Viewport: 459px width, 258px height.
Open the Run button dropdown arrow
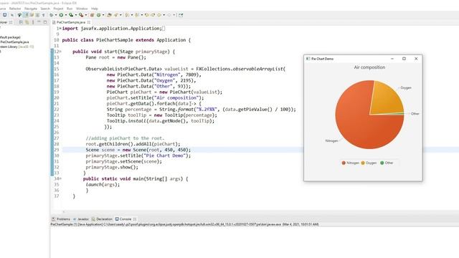(x=66, y=15)
